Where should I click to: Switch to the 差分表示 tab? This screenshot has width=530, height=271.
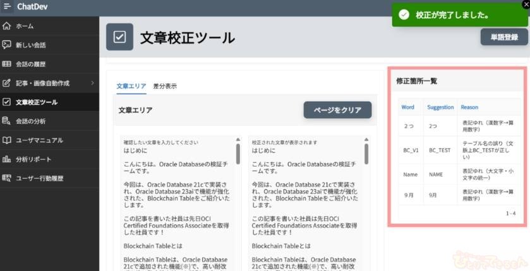coord(165,86)
